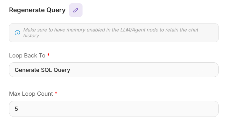Click the blue info circle icon
Viewport: 226px width, 122px height.
17,33
